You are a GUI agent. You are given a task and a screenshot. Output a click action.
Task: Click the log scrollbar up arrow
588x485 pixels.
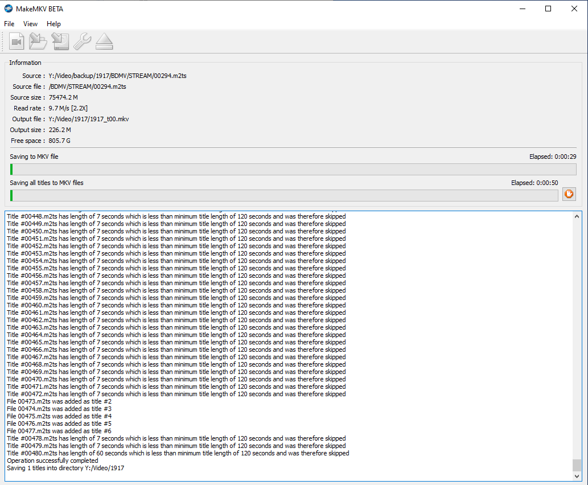[x=577, y=216]
